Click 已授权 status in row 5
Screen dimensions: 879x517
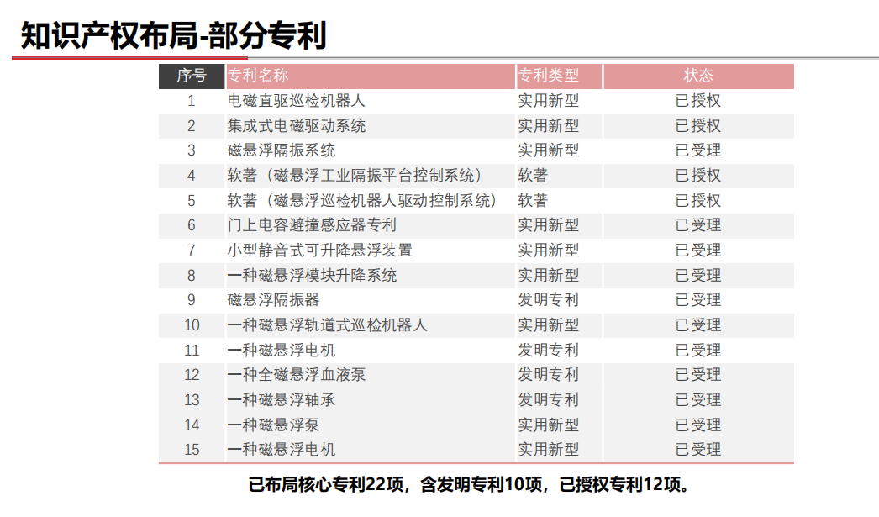coord(698,201)
